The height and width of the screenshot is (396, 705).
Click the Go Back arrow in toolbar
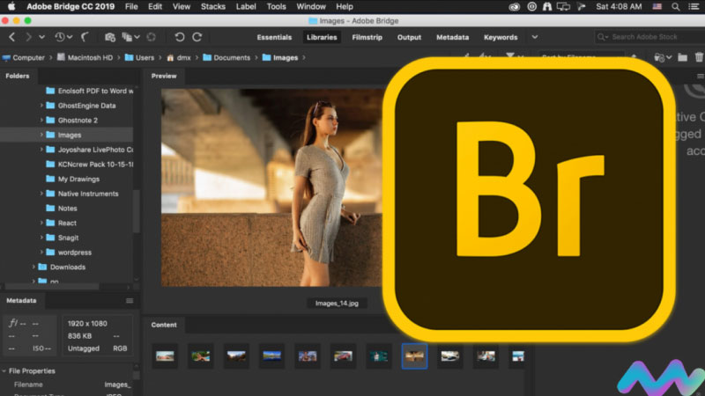[x=11, y=37]
